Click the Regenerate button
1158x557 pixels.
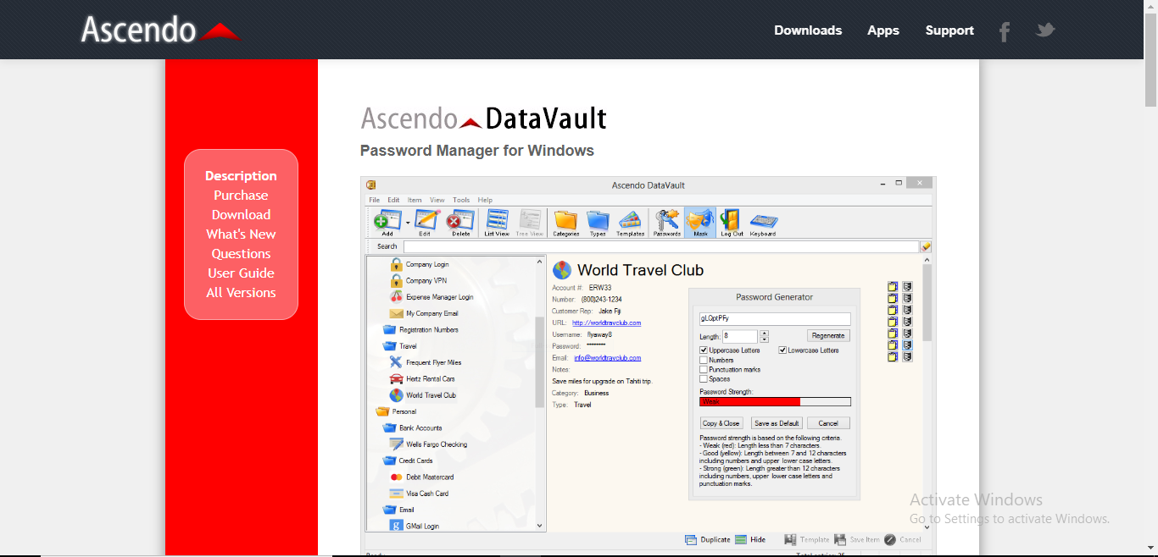(x=827, y=336)
